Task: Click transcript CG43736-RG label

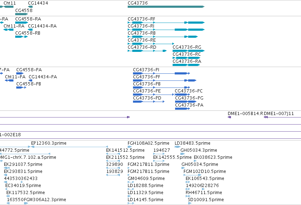Action: [187, 47]
